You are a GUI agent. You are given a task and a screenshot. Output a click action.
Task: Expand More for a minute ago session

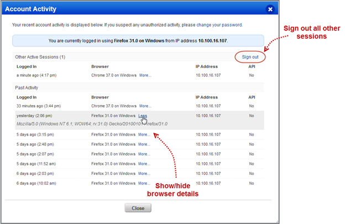point(145,75)
